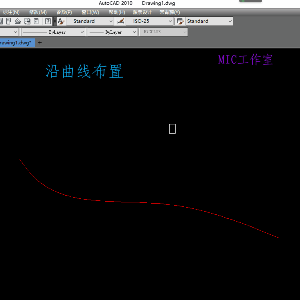The width and height of the screenshot is (300, 300).
Task: Switch to the Drawing1.dwg* tab
Action: (x=17, y=43)
